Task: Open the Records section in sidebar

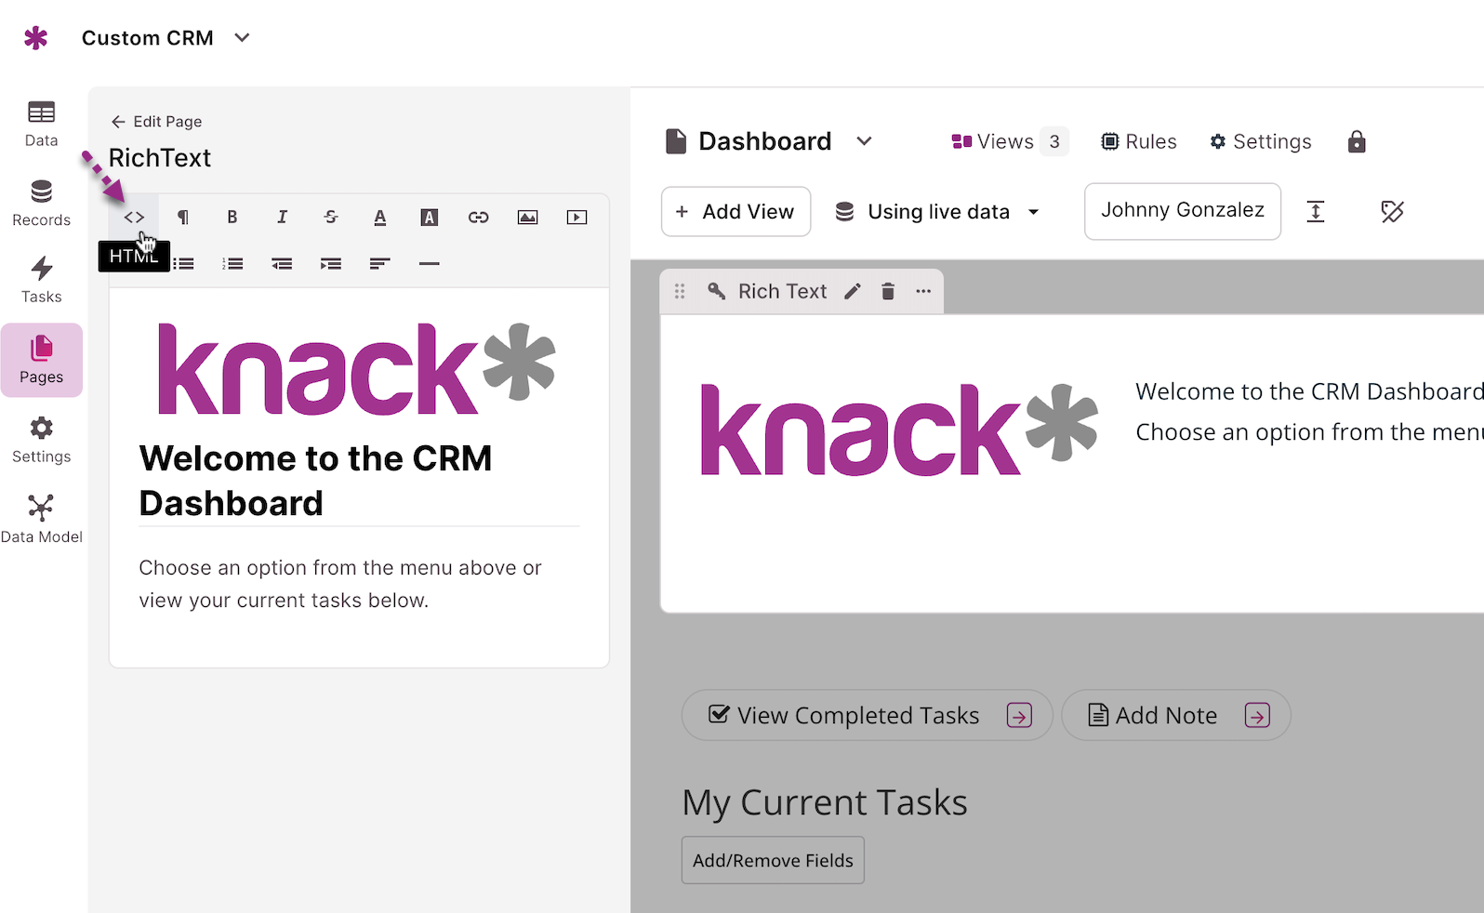Action: tap(42, 203)
